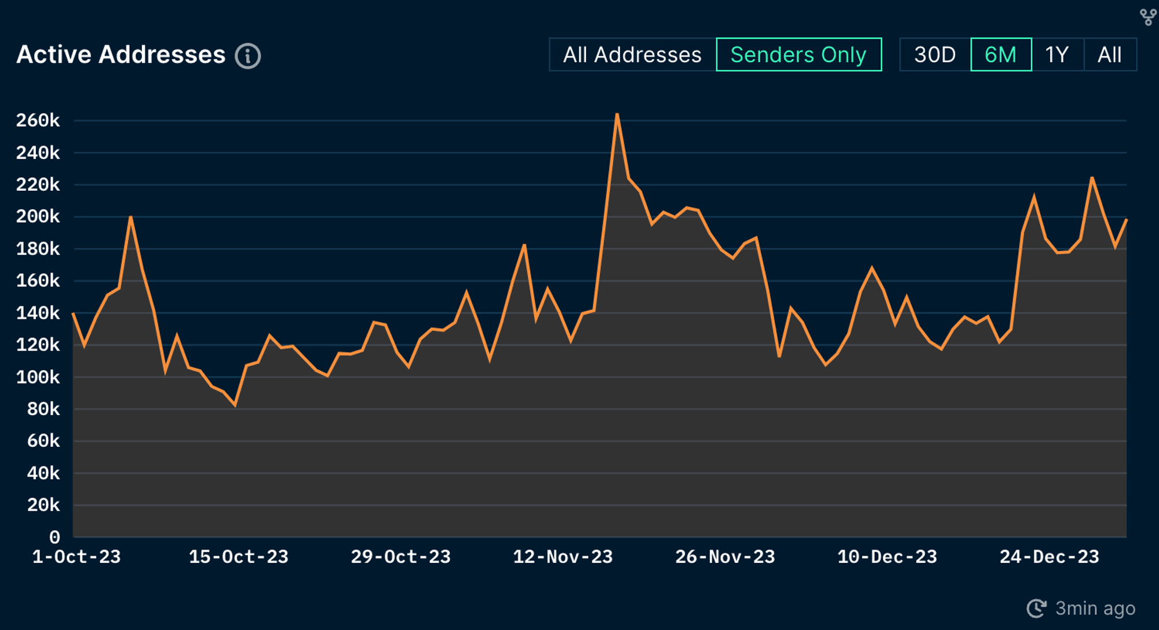Click the refresh clock icon near 3min ago

click(1037, 609)
